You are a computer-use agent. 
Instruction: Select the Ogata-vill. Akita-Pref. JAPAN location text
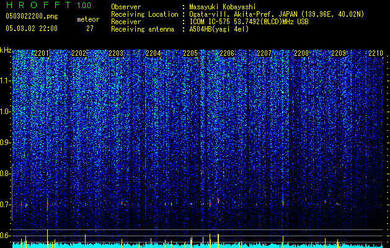pos(277,14)
